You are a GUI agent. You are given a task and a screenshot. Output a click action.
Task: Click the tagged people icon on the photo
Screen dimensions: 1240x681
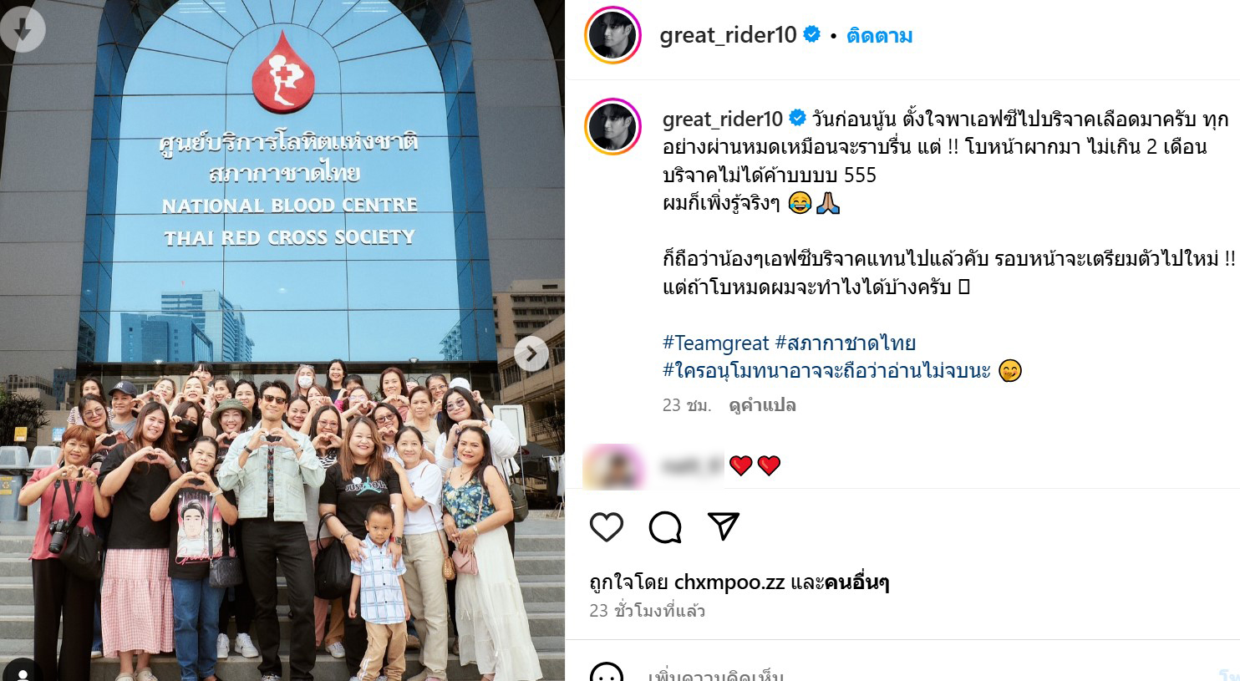pyautogui.click(x=23, y=671)
